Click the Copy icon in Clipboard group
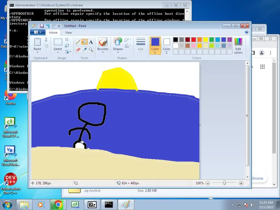The height and width of the screenshot is (210, 280). tap(46, 46)
